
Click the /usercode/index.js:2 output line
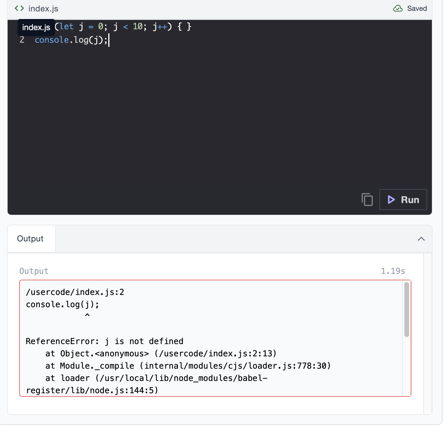click(x=75, y=292)
